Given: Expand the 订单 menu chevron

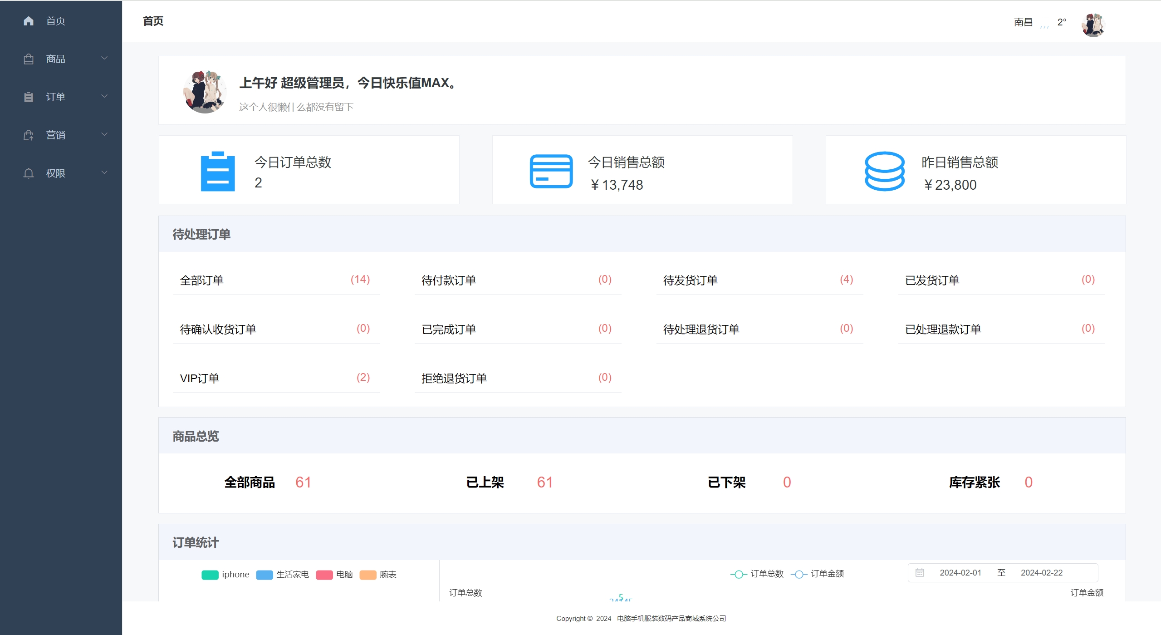Looking at the screenshot, I should click(104, 96).
